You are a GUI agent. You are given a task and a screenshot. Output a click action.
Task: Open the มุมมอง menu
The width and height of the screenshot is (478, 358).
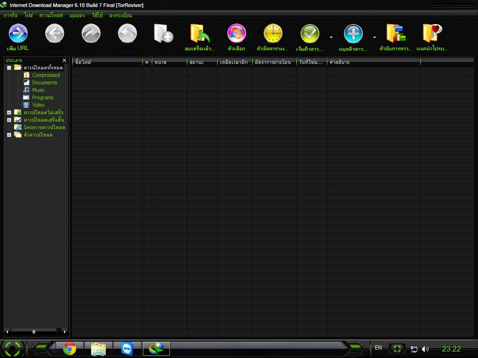(x=77, y=15)
